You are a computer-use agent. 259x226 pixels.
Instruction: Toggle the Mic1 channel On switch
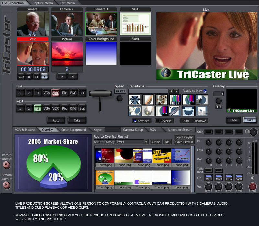(209, 176)
